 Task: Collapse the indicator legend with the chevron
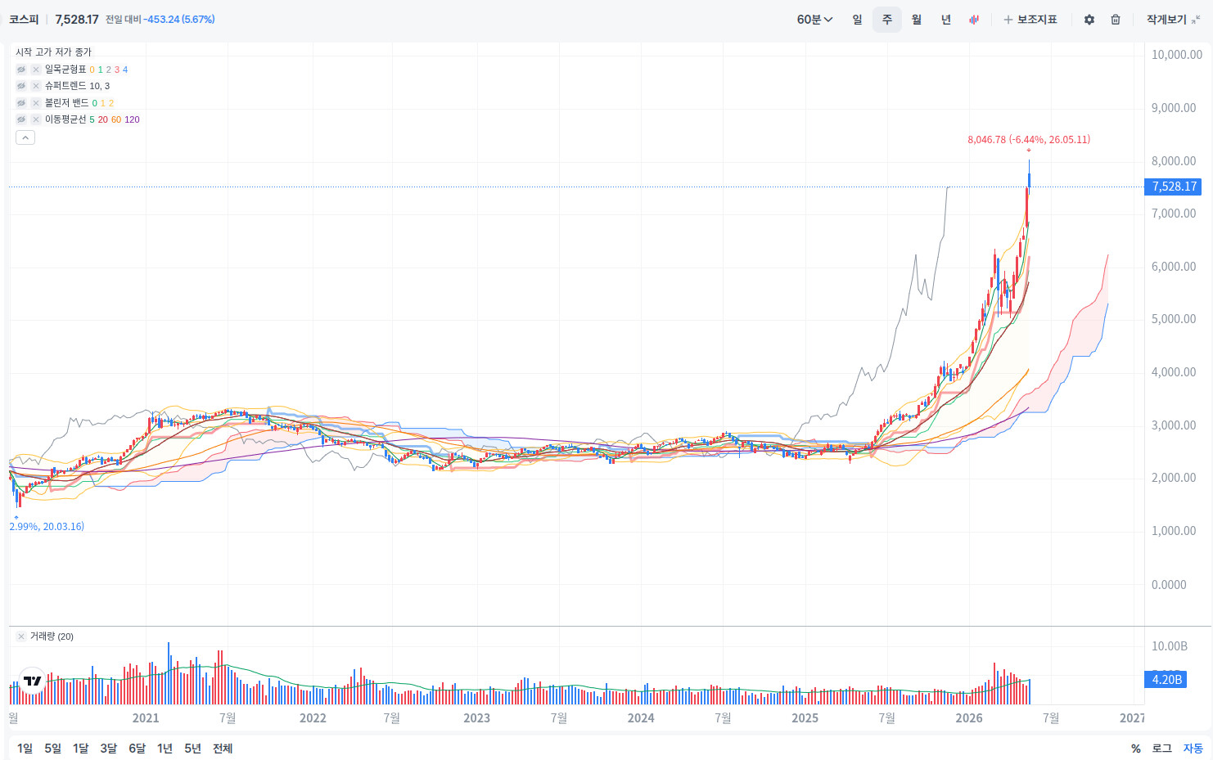click(25, 137)
